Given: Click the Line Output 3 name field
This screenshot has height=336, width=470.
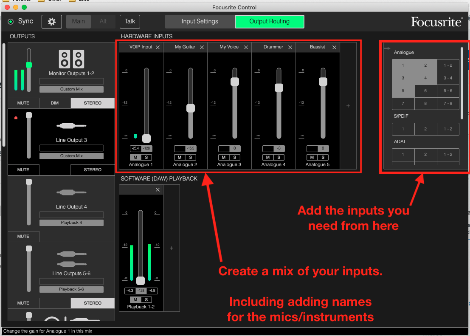Looking at the screenshot, I should [71, 148].
